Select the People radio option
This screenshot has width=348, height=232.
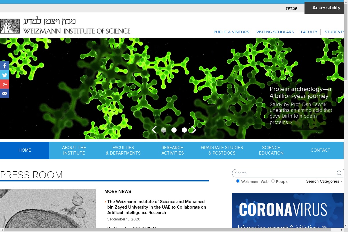pos(273,181)
